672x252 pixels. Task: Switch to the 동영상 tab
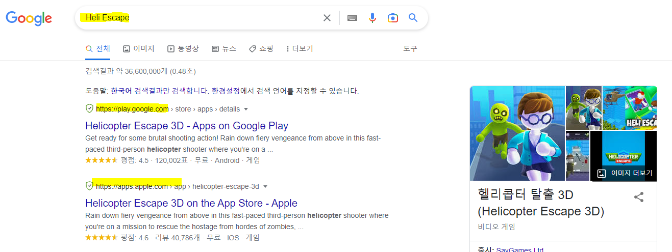coord(183,49)
